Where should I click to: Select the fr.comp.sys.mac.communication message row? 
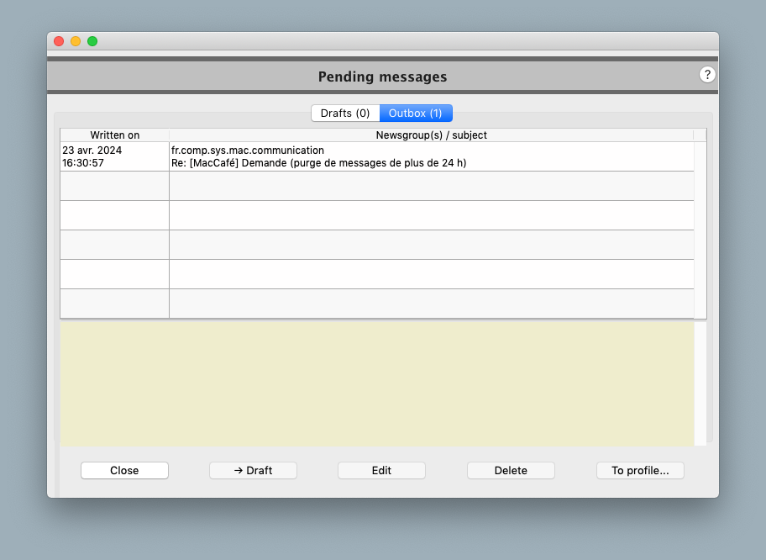431,156
